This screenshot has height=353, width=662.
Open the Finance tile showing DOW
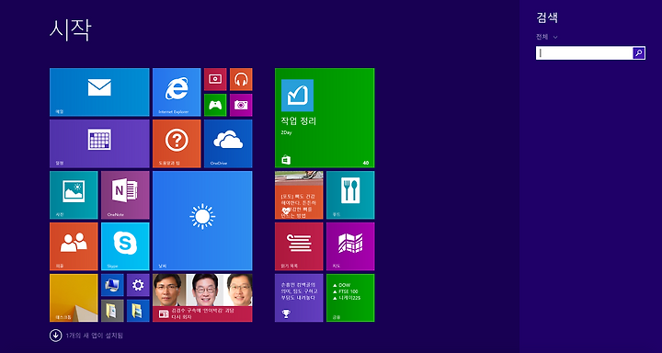(x=350, y=298)
